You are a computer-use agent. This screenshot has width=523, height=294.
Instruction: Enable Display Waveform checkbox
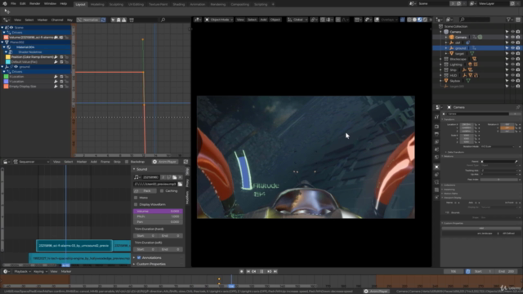tap(136, 204)
